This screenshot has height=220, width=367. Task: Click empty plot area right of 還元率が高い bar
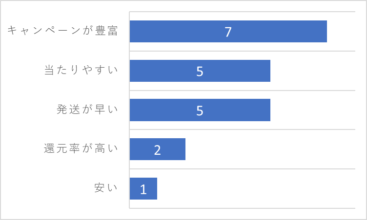coord(270,149)
